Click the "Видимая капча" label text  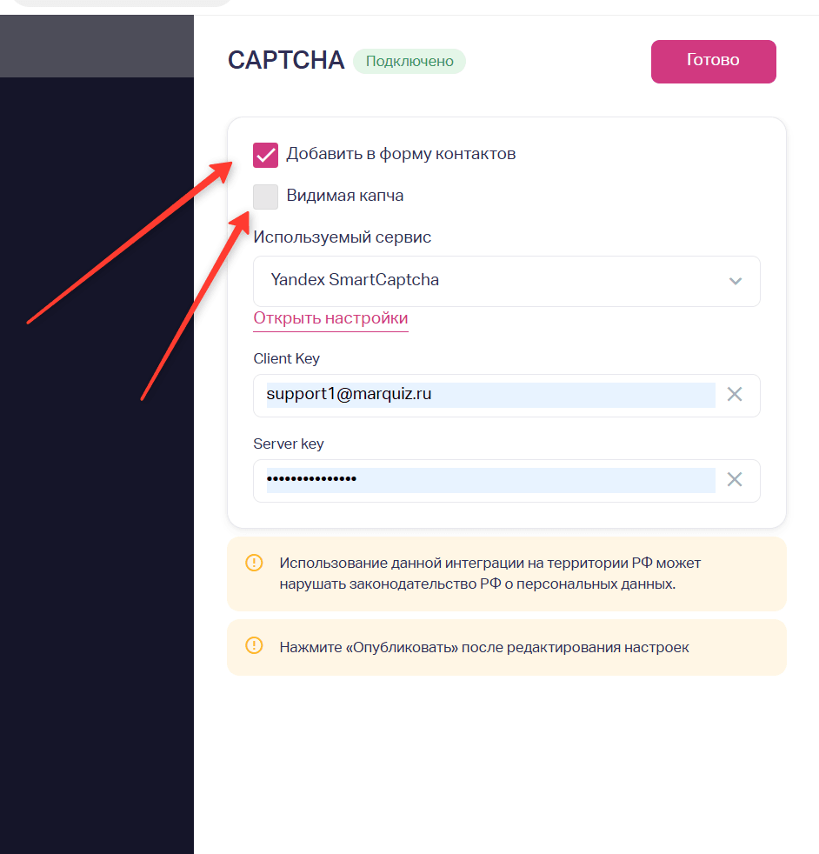345,196
